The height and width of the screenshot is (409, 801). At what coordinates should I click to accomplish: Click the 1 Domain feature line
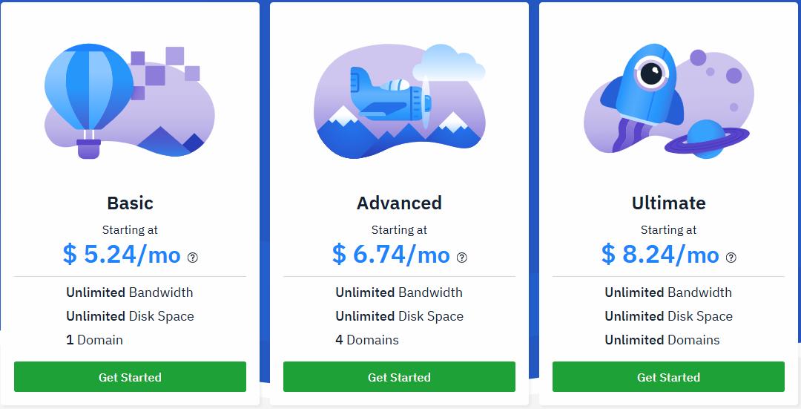click(x=95, y=340)
